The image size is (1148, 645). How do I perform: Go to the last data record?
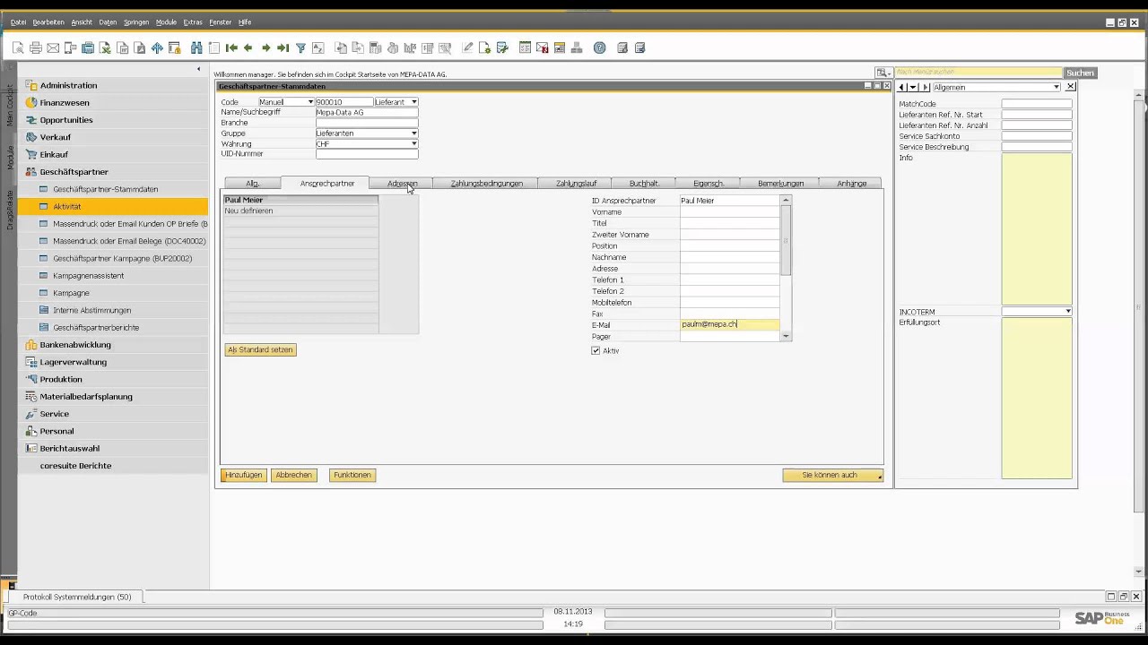coord(283,47)
